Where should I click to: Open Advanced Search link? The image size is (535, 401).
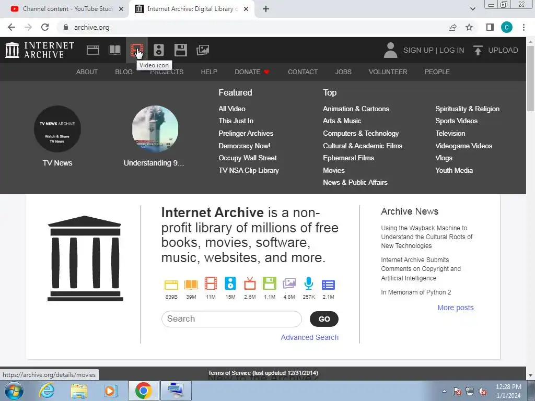tap(309, 337)
